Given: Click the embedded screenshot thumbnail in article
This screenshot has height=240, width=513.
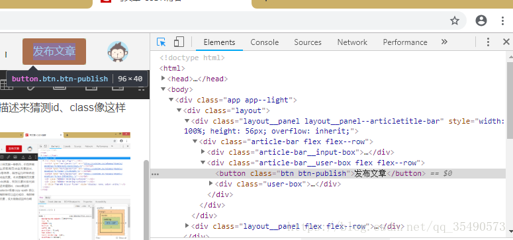Looking at the screenshot, I should pos(65,186).
